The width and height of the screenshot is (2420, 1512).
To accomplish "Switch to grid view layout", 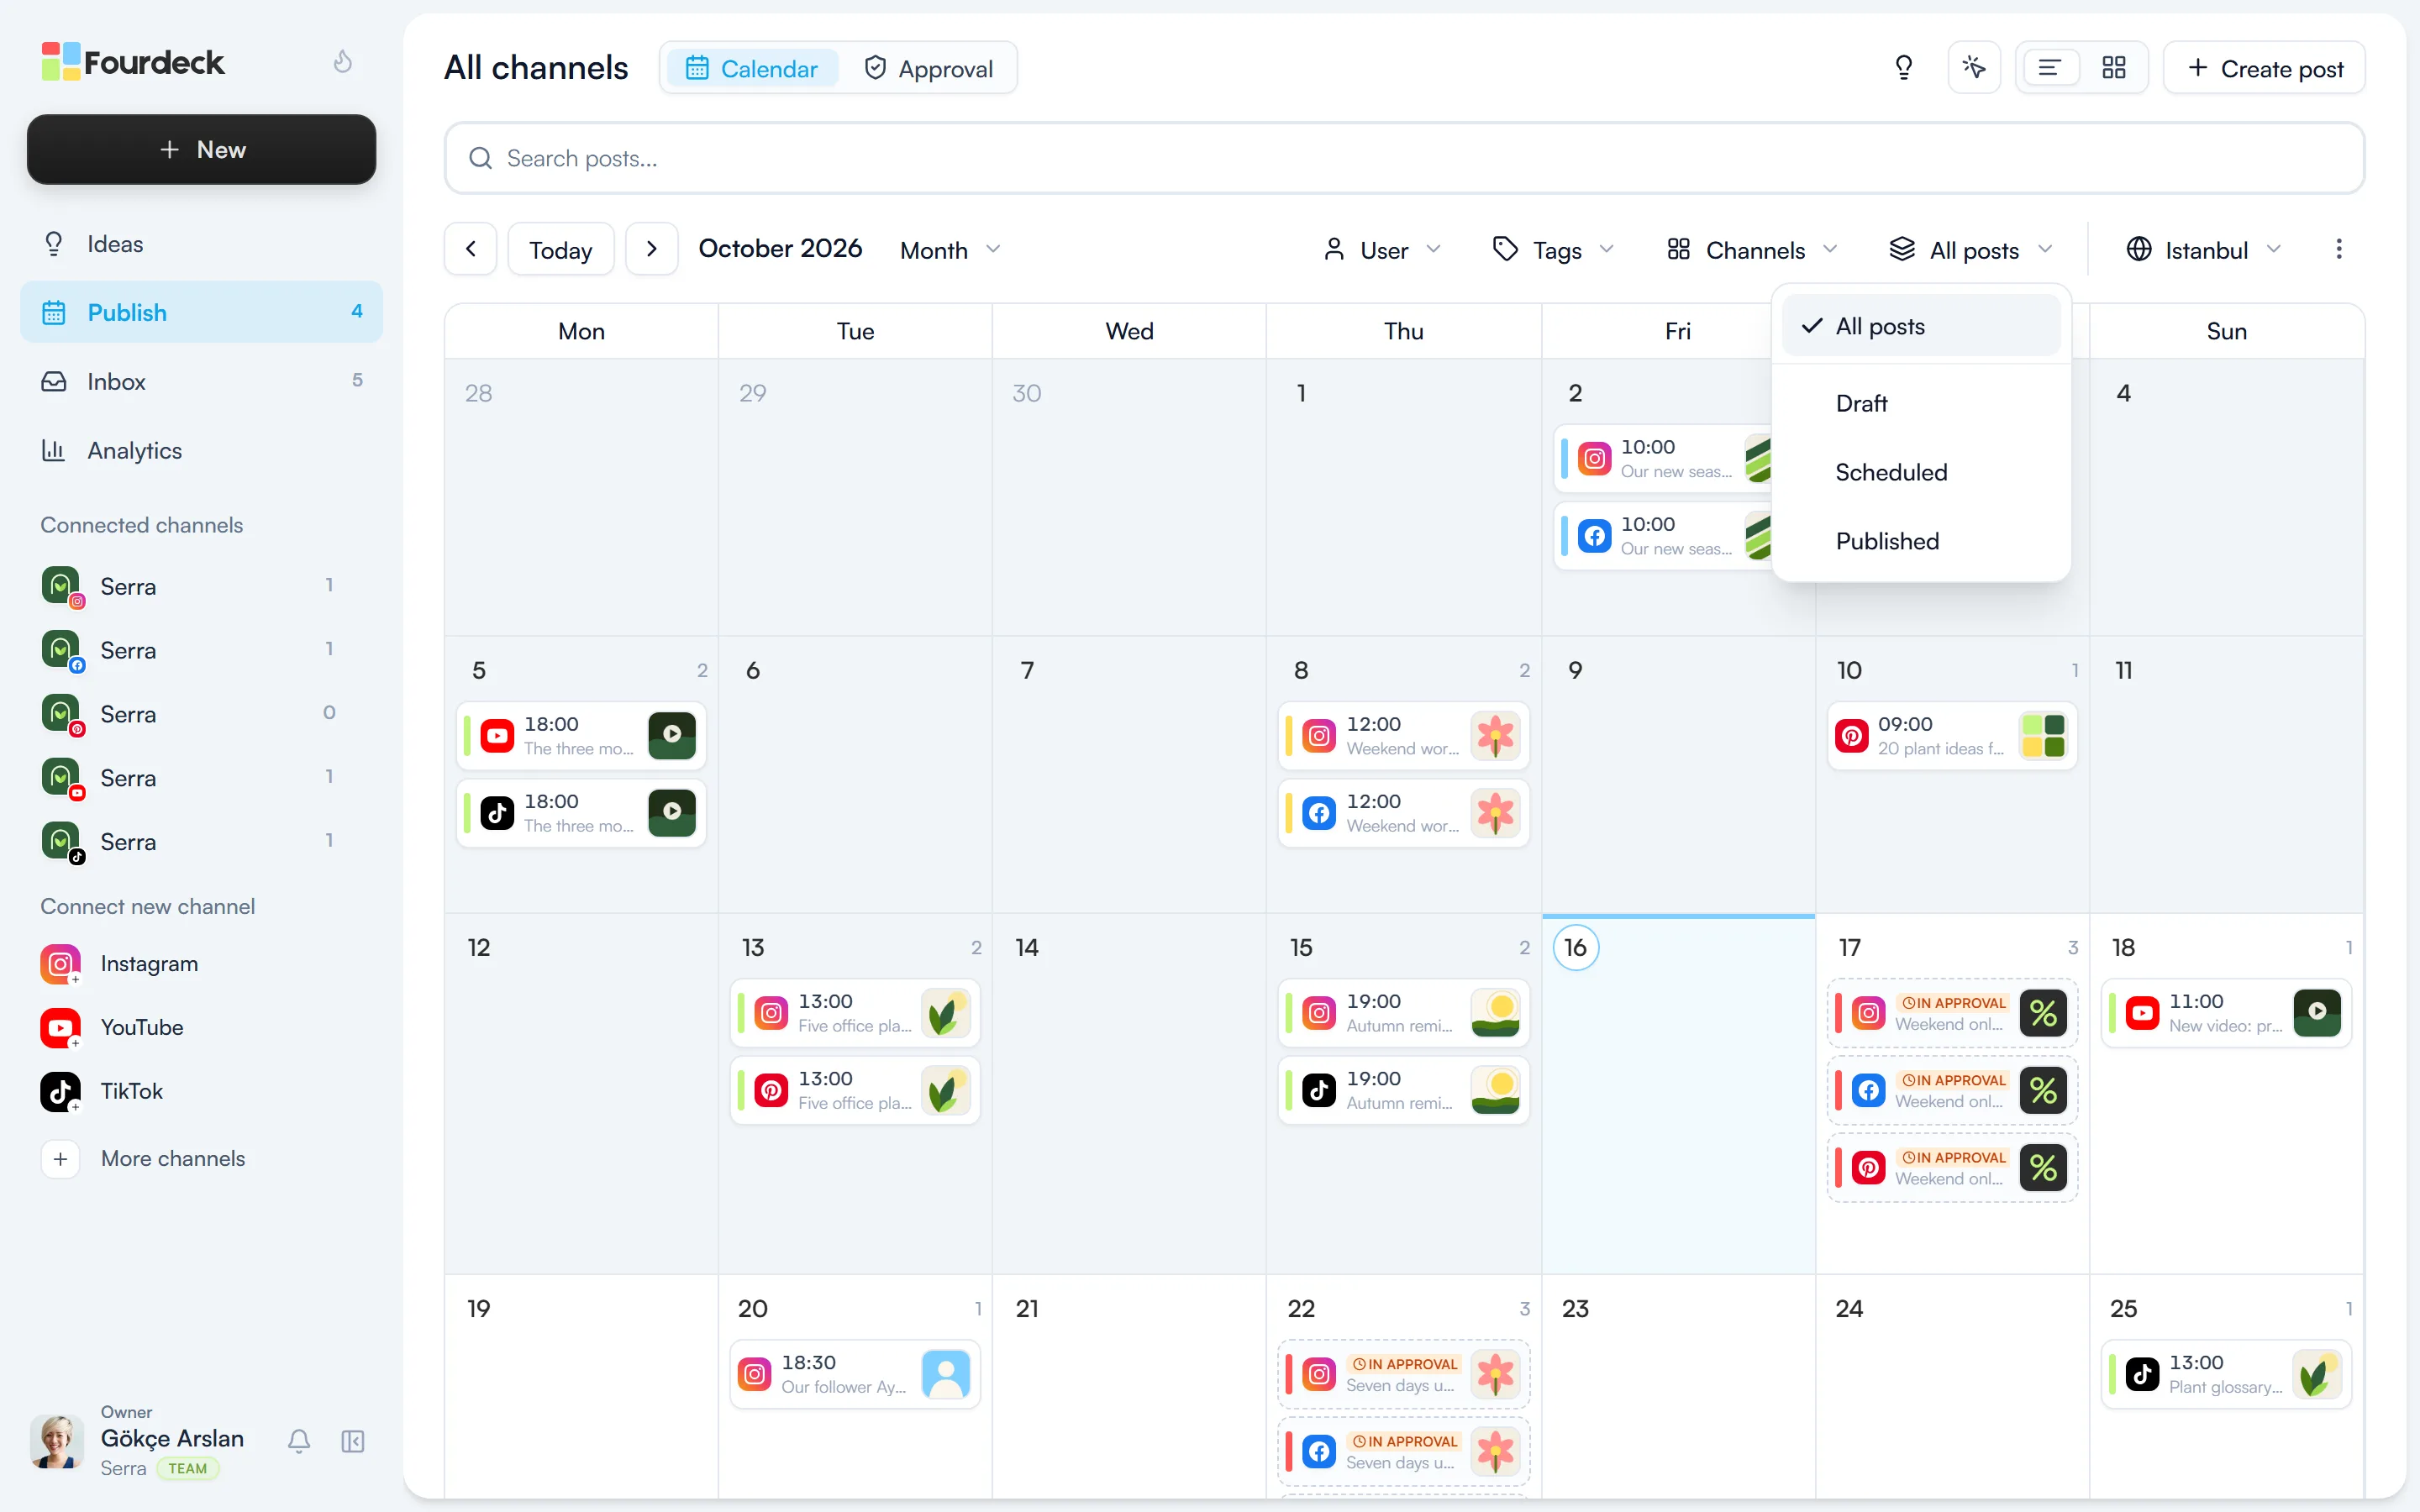I will (x=2114, y=68).
